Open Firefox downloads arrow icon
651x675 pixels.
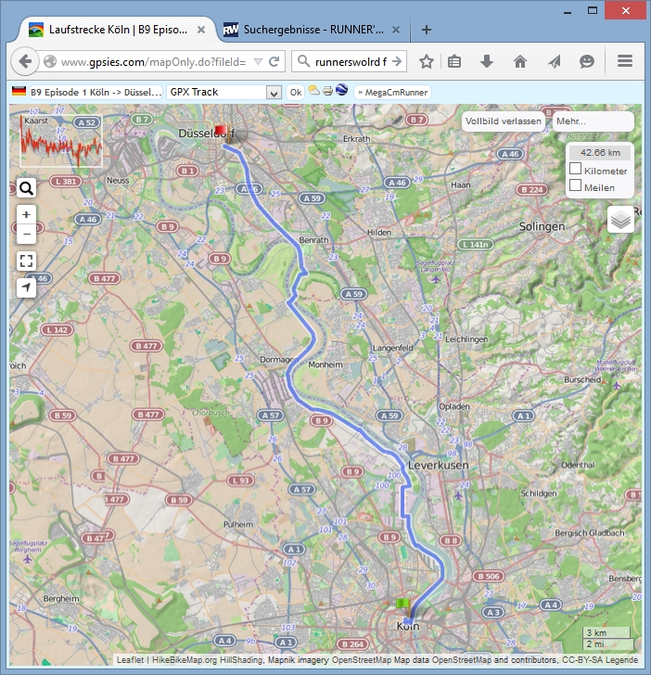[487, 61]
